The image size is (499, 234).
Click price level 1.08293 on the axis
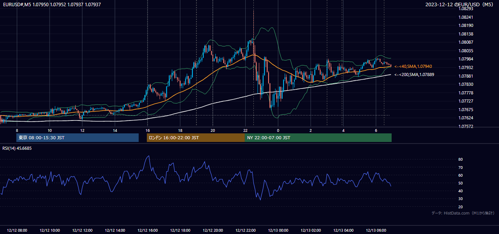click(x=466, y=9)
